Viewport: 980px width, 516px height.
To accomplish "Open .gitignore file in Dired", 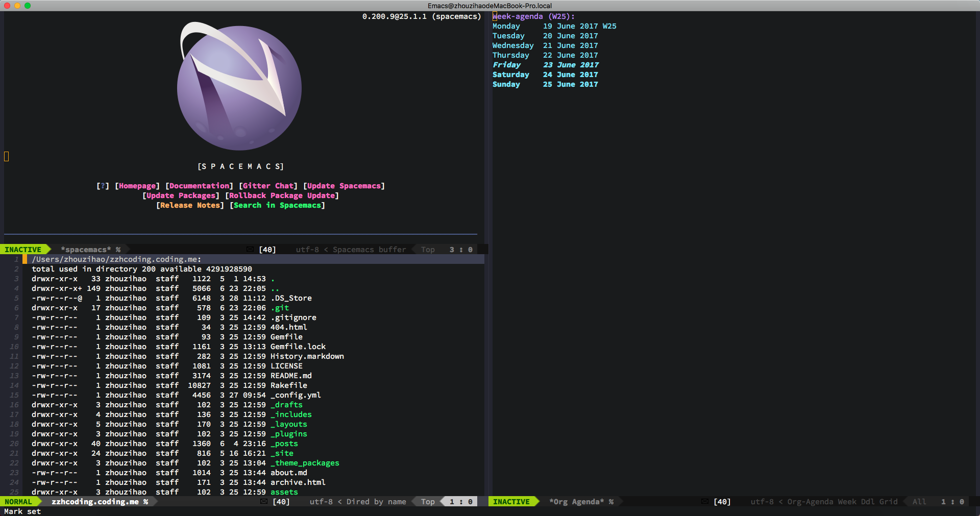I will [293, 317].
